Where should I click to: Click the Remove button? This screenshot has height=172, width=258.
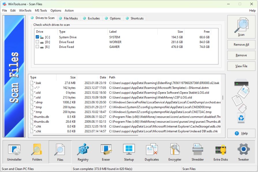pyautogui.click(x=241, y=55)
